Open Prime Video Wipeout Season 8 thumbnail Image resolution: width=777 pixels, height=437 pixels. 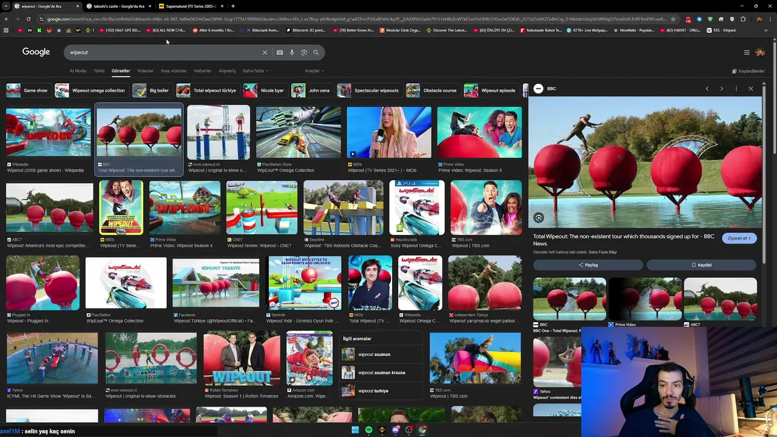coord(479,132)
